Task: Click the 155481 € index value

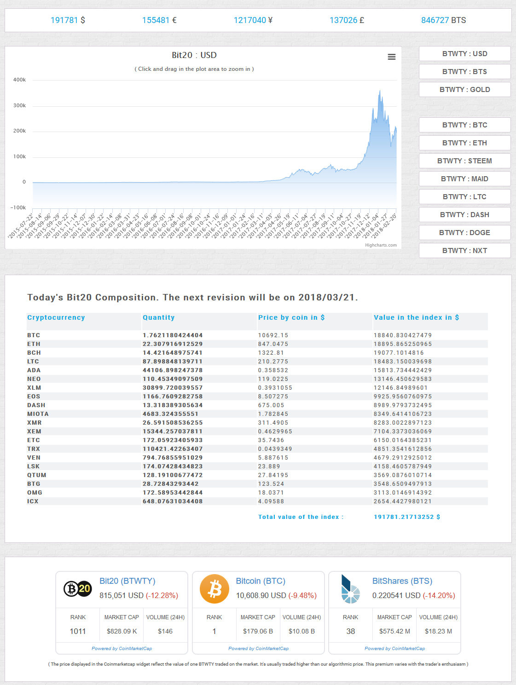Action: tap(159, 20)
